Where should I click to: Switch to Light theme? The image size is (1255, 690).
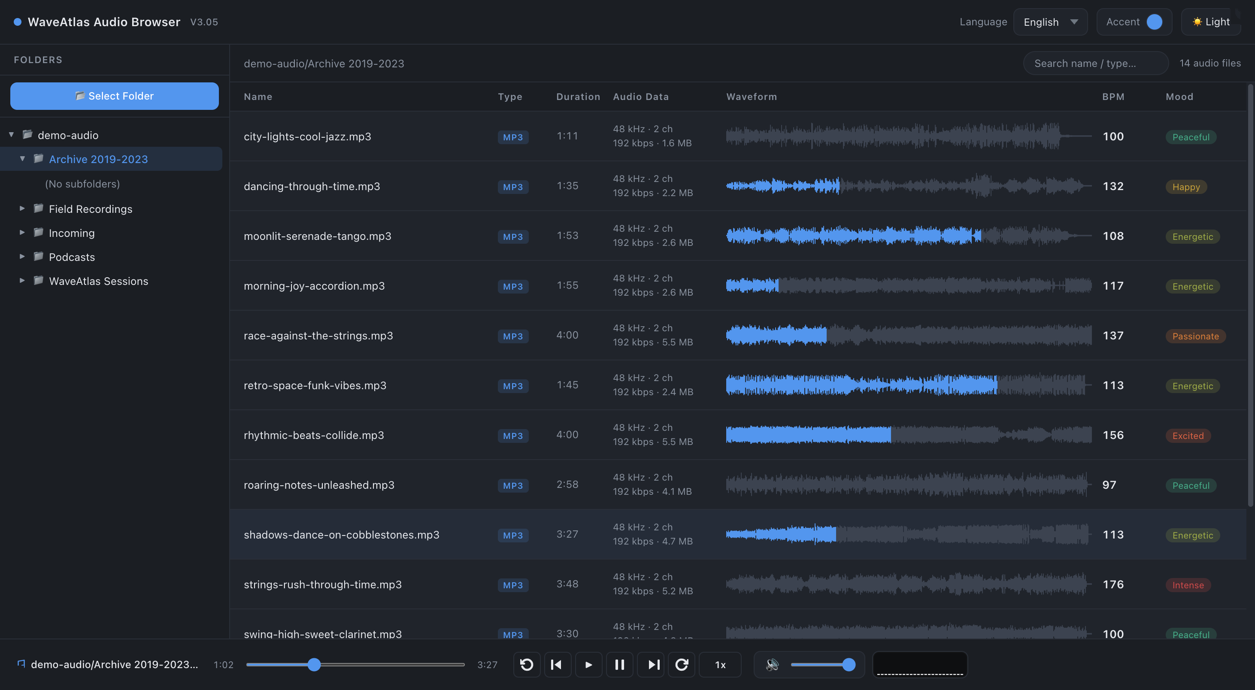[x=1211, y=22]
